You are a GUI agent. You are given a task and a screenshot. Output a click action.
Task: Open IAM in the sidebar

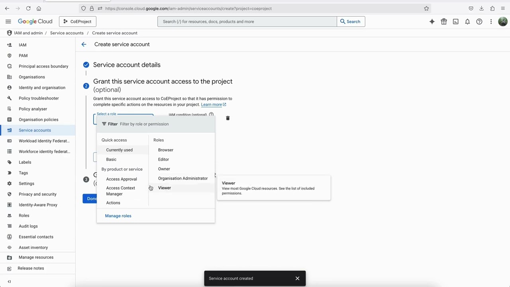click(x=37, y=45)
